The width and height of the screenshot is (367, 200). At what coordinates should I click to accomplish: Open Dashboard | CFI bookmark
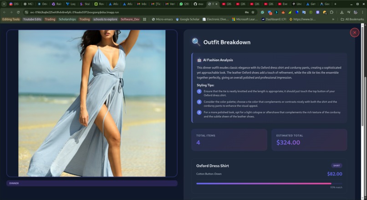(274, 20)
